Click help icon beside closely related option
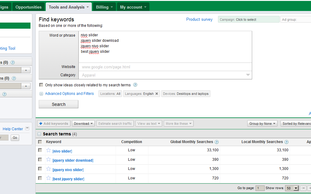The height and width of the screenshot is (194, 311). coord(135,85)
